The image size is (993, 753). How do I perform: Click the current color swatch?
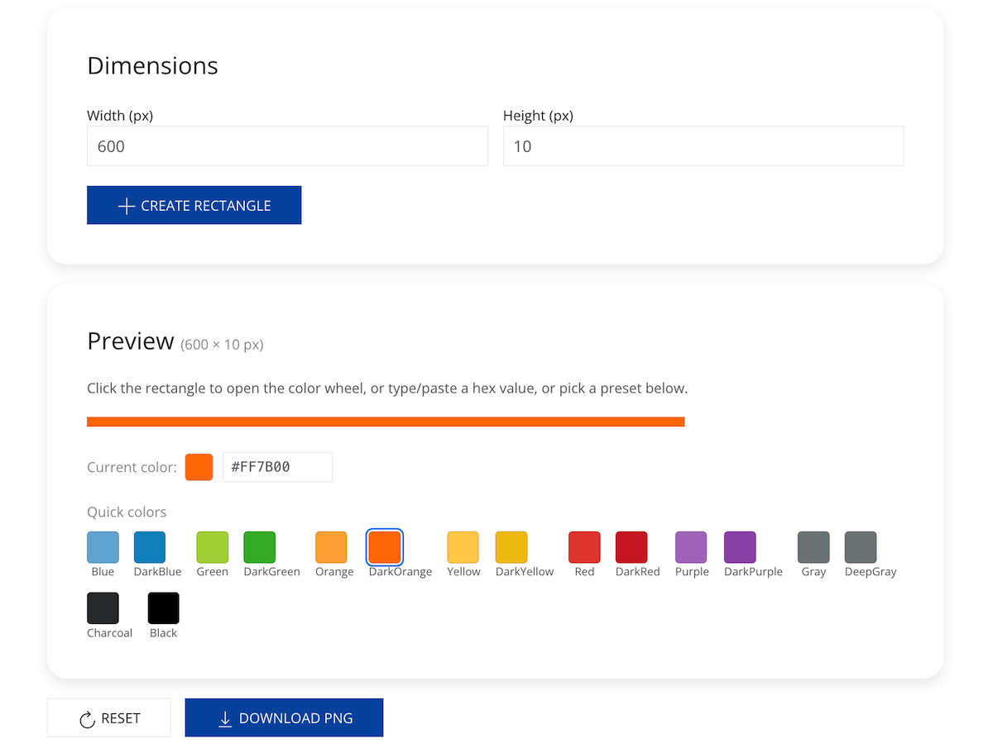199,467
